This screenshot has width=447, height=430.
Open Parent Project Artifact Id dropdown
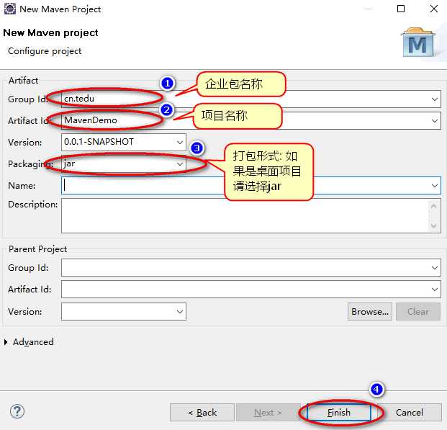click(x=435, y=290)
